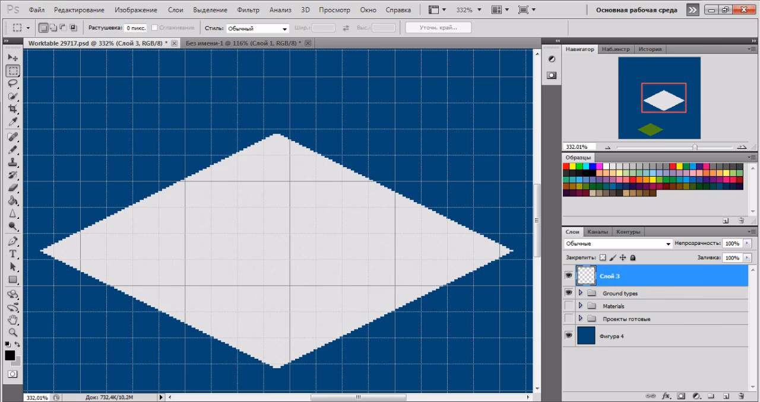
Task: Select the Eraser tool
Action: (12, 188)
